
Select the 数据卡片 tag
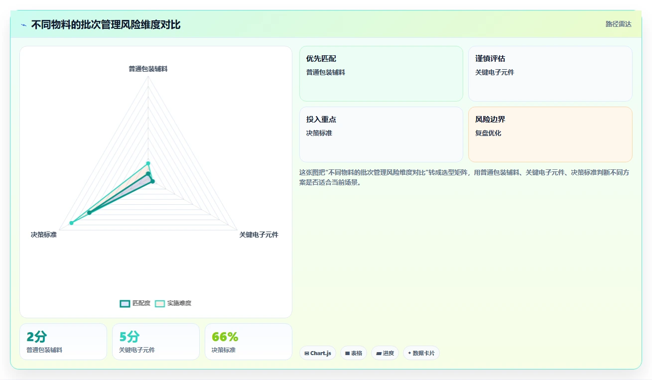click(x=421, y=353)
